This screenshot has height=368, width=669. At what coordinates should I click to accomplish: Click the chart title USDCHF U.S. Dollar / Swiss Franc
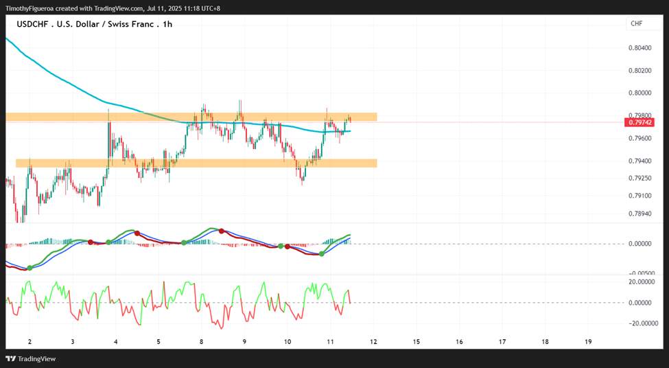click(94, 24)
